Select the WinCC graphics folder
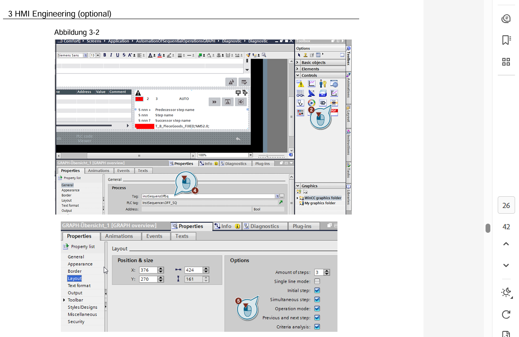The width and height of the screenshot is (519, 337). tap(322, 198)
